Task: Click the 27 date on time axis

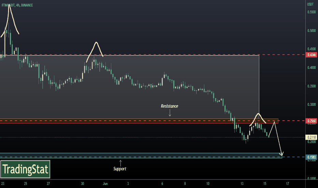Action: (48, 184)
